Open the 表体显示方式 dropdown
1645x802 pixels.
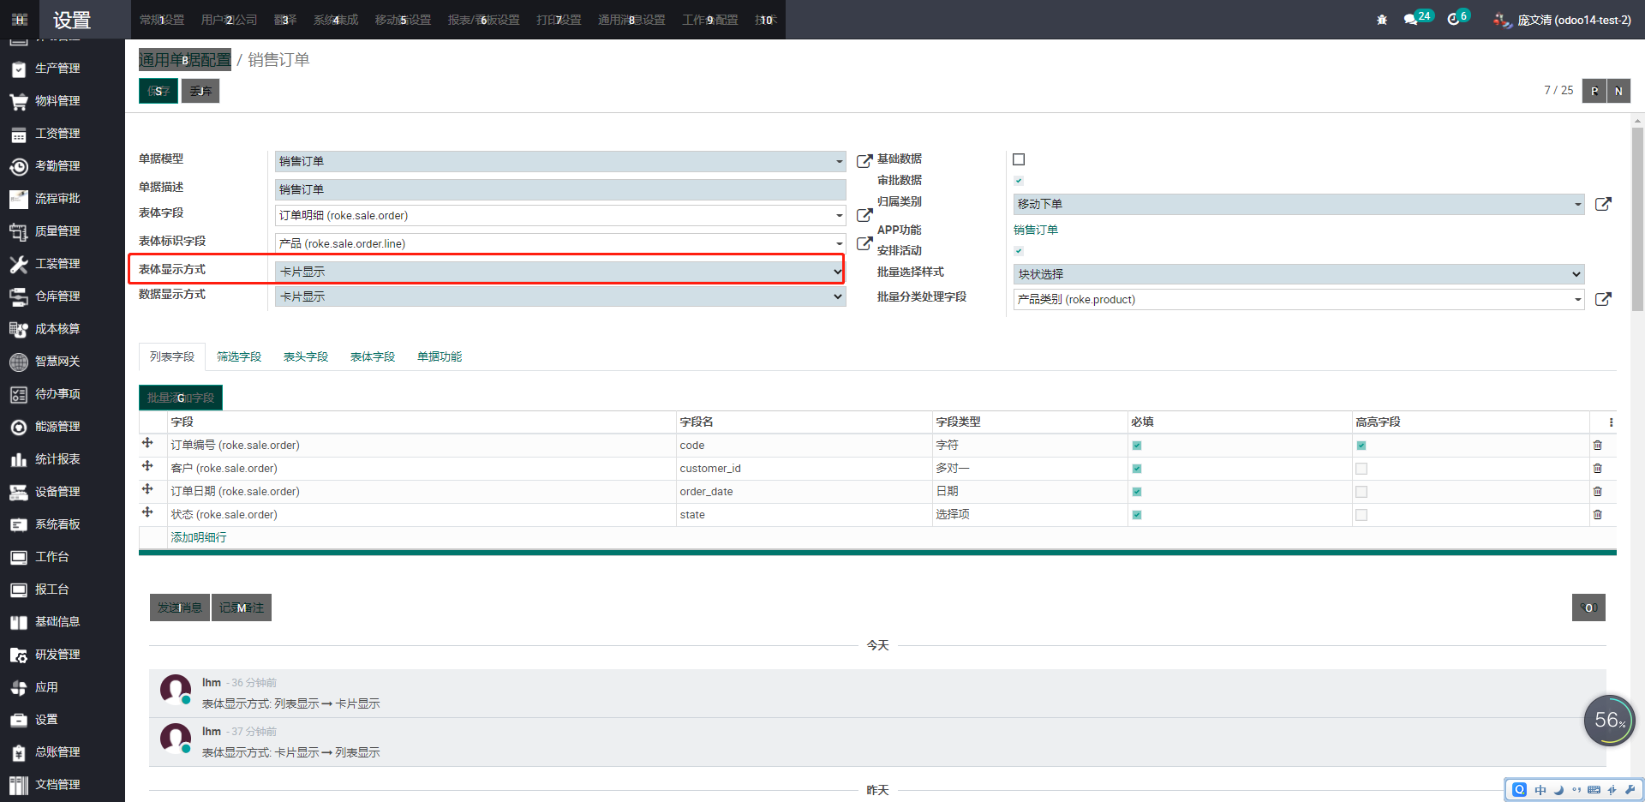559,272
